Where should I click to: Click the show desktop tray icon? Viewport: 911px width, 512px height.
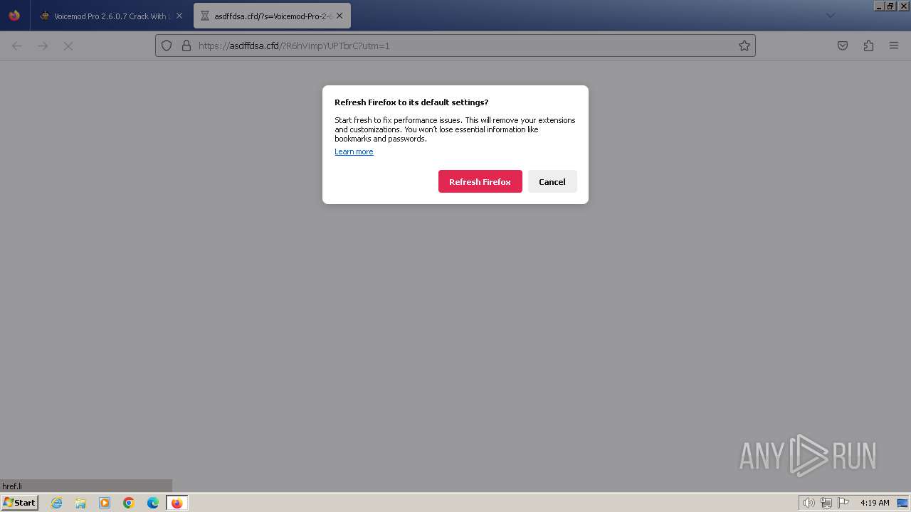pos(902,503)
